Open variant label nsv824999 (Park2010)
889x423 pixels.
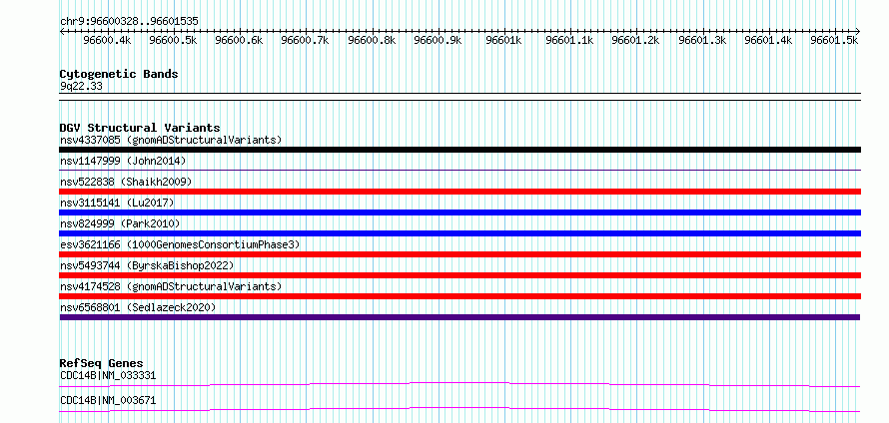(120, 223)
